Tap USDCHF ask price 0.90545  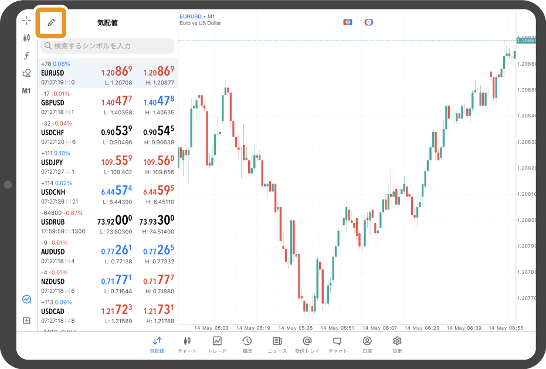(x=159, y=131)
